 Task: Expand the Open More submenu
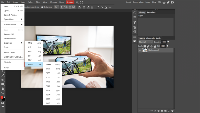12,19
